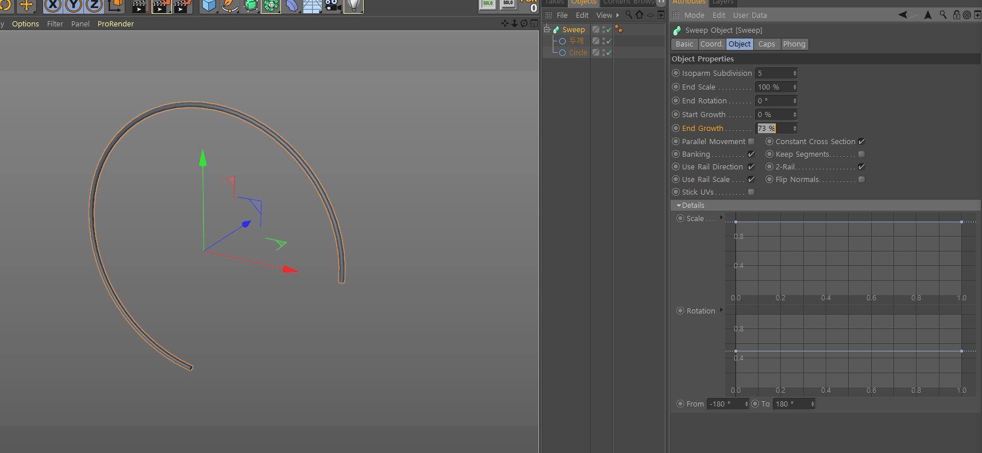Open the Attributes Mode menu

694,15
